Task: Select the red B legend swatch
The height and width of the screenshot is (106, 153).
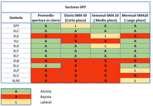Action: point(16,97)
